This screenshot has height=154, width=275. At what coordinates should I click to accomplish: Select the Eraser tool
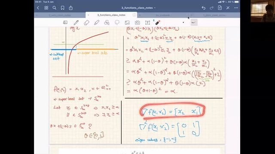pyautogui.click(x=86, y=23)
